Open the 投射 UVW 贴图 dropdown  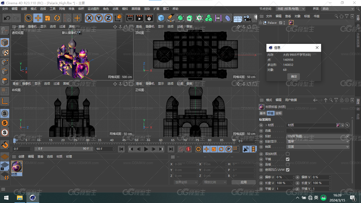click(318, 136)
